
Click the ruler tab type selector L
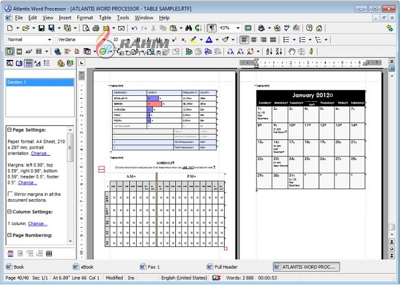pos(81,63)
